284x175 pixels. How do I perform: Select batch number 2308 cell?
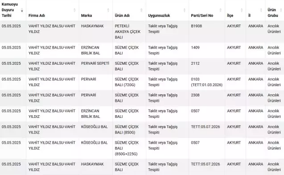[207, 98]
